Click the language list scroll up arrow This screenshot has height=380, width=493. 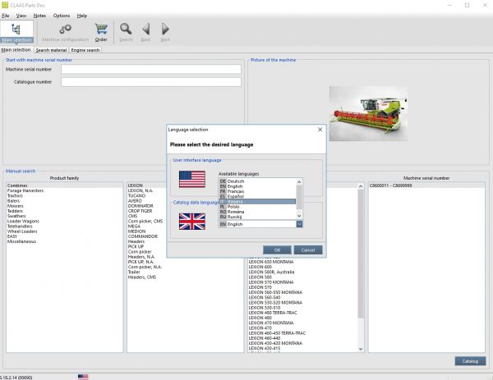coord(299,181)
